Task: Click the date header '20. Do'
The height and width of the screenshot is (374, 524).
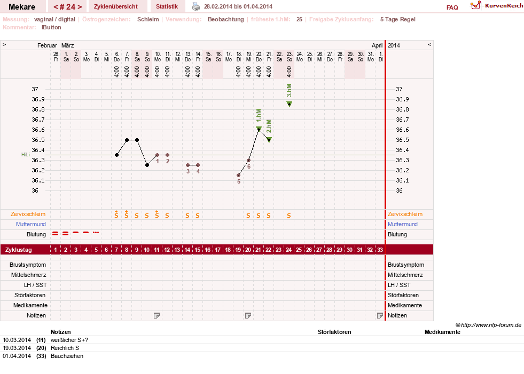Action: [x=259, y=57]
